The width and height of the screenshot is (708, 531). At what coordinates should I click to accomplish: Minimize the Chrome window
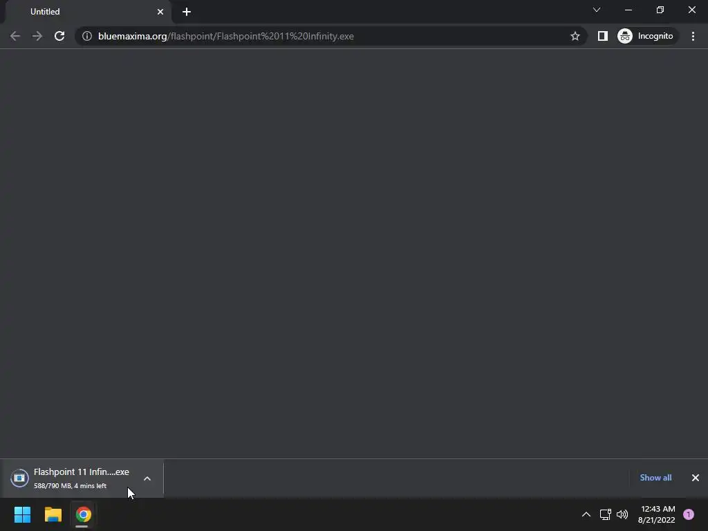click(x=628, y=10)
